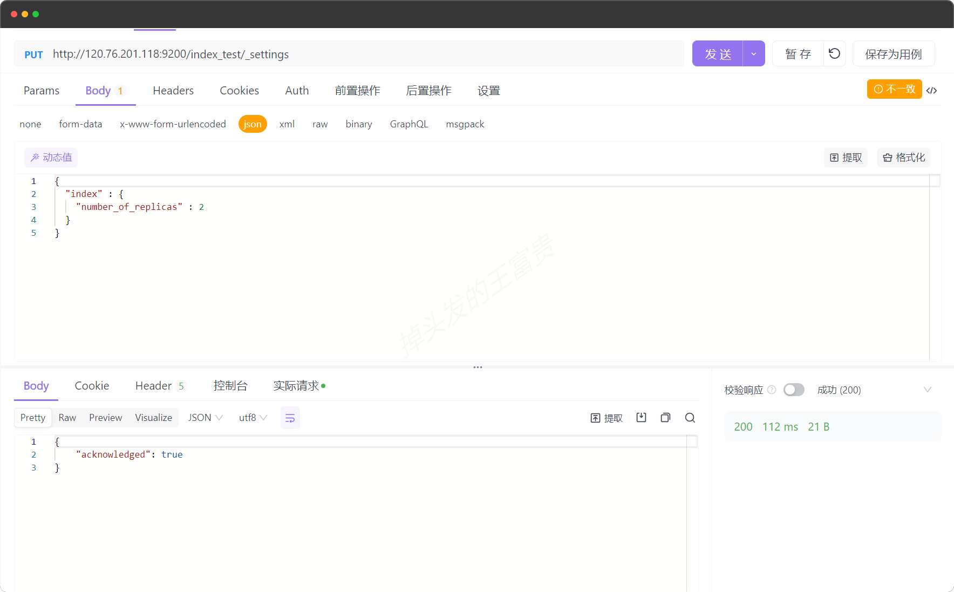Select the none body type
The height and width of the screenshot is (592, 954).
coord(30,124)
